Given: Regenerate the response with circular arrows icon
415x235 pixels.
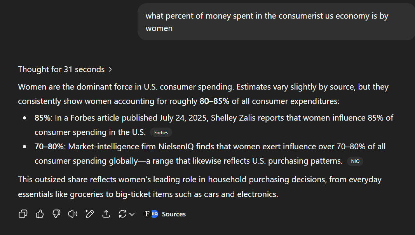Looking at the screenshot, I should tap(122, 214).
